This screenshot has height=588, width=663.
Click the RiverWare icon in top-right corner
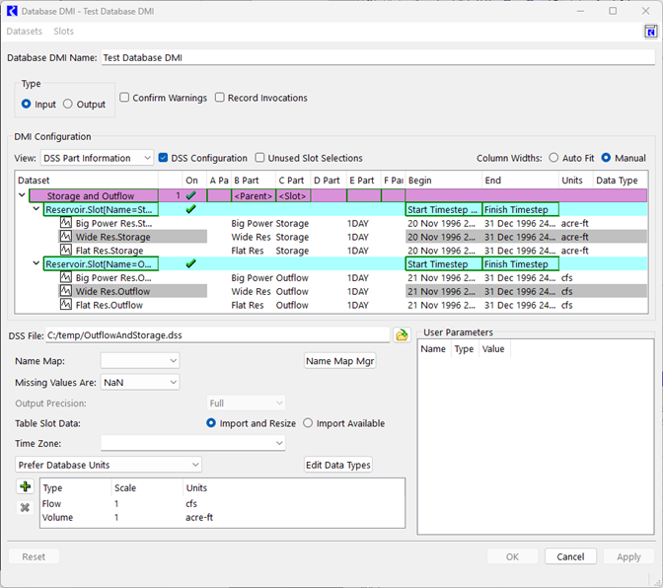click(x=650, y=32)
